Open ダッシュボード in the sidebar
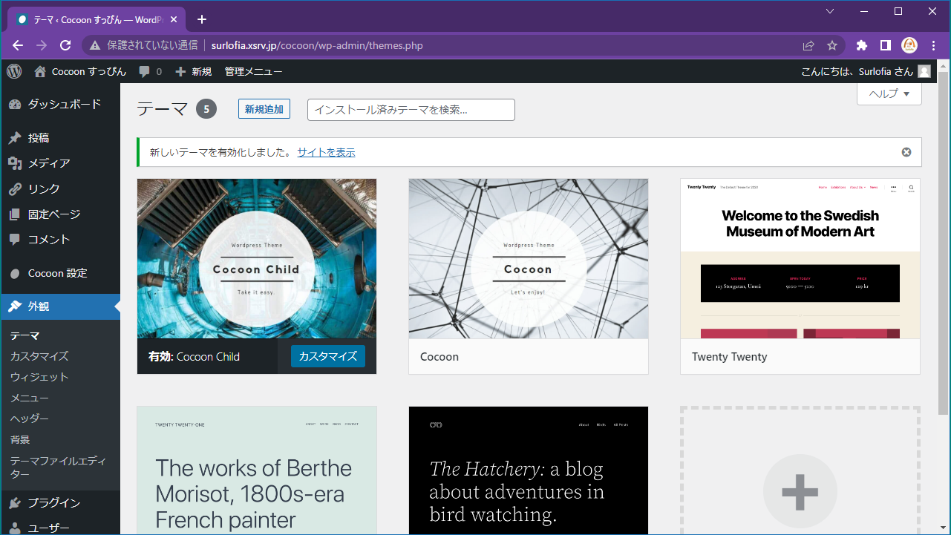The height and width of the screenshot is (535, 951). pyautogui.click(x=64, y=105)
